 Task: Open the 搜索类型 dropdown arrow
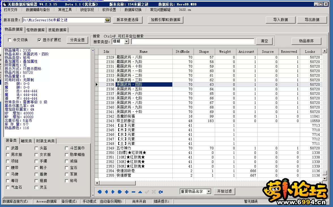click(127, 41)
